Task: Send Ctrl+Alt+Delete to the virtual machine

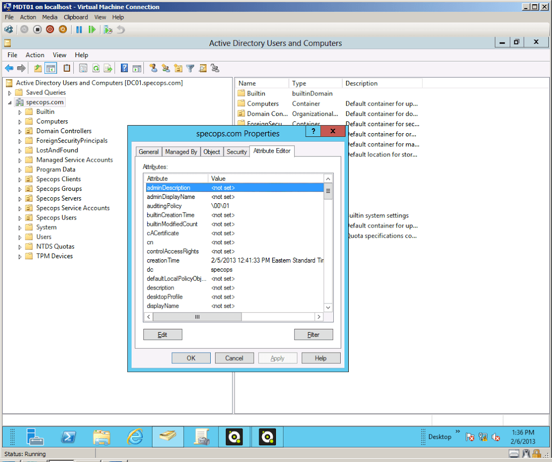Action: point(9,30)
